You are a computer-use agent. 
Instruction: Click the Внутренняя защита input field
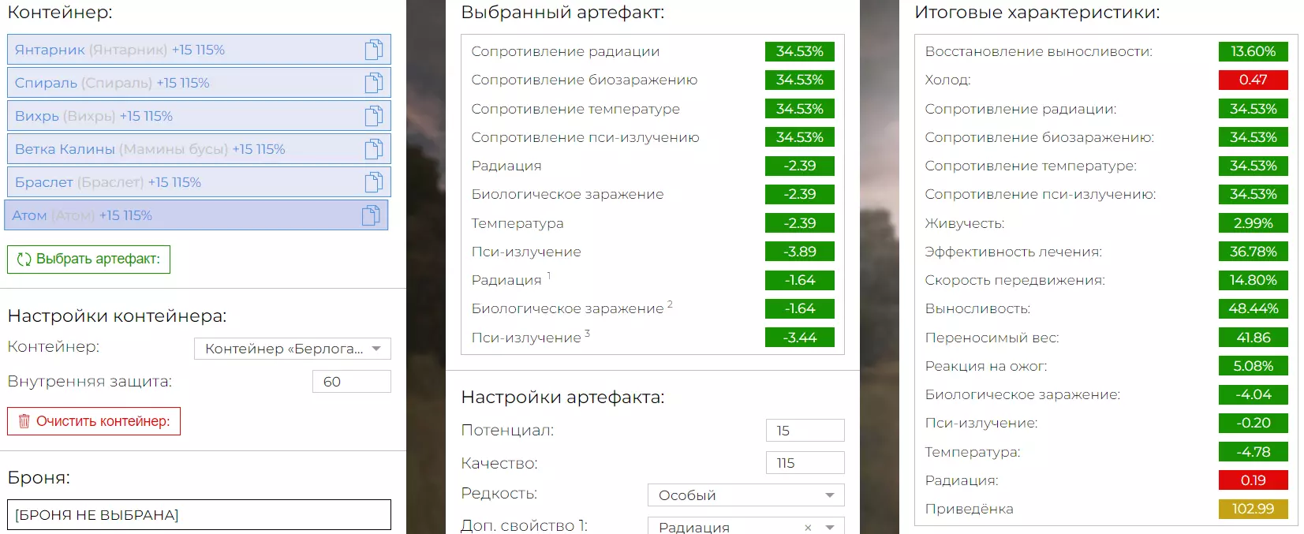[351, 382]
